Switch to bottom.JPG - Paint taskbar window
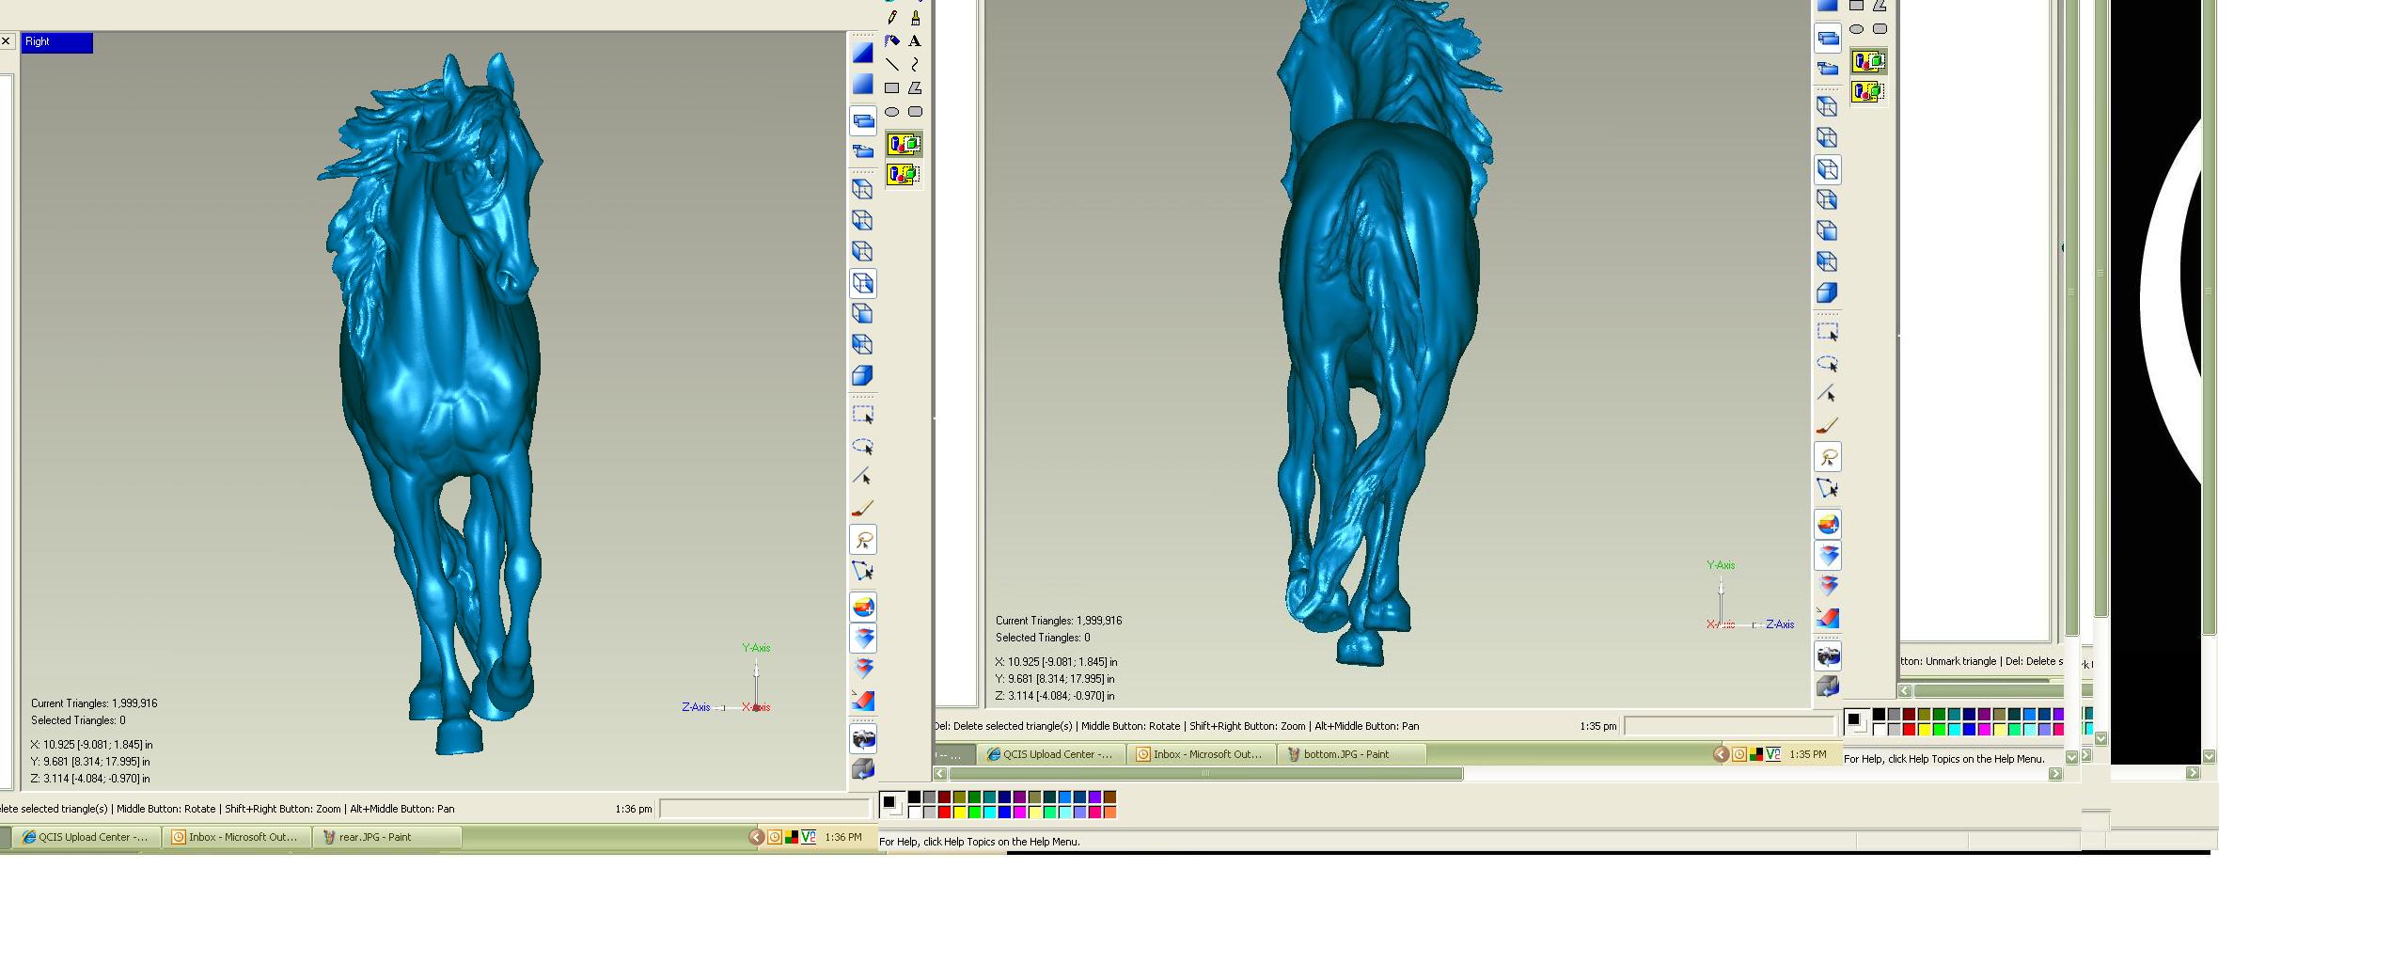This screenshot has height=963, width=2407. pos(1351,754)
